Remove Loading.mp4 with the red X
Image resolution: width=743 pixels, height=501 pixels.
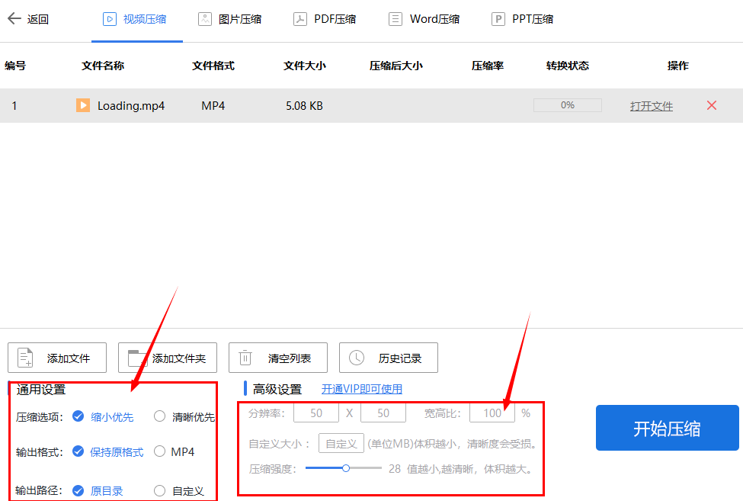[x=712, y=105]
